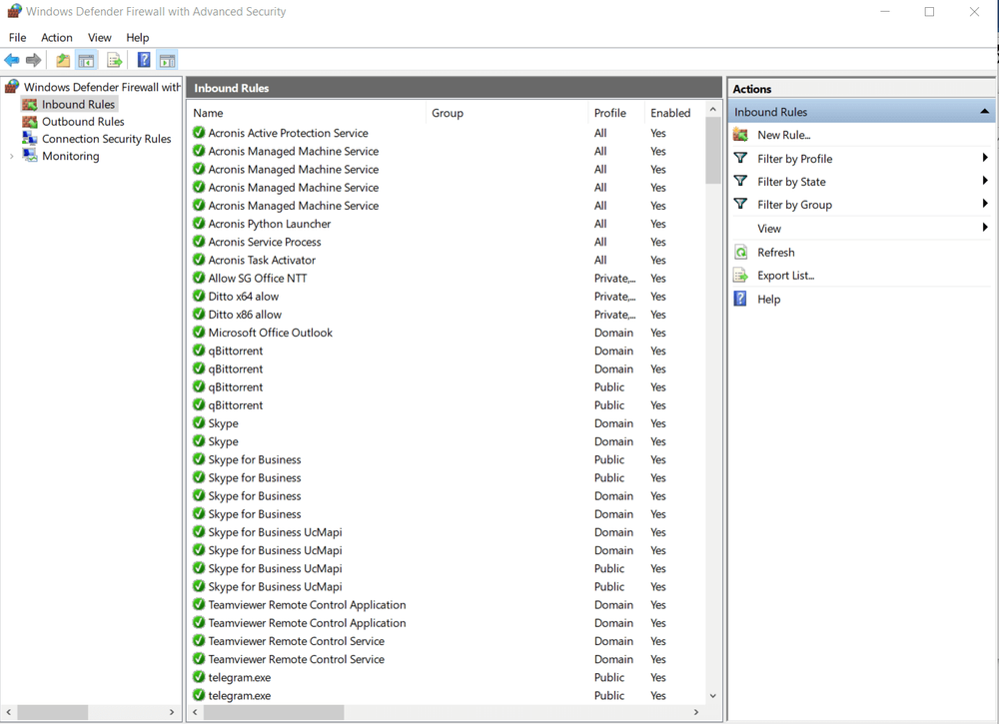
Task: Click the Monitoring tree icon
Action: pyautogui.click(x=29, y=156)
